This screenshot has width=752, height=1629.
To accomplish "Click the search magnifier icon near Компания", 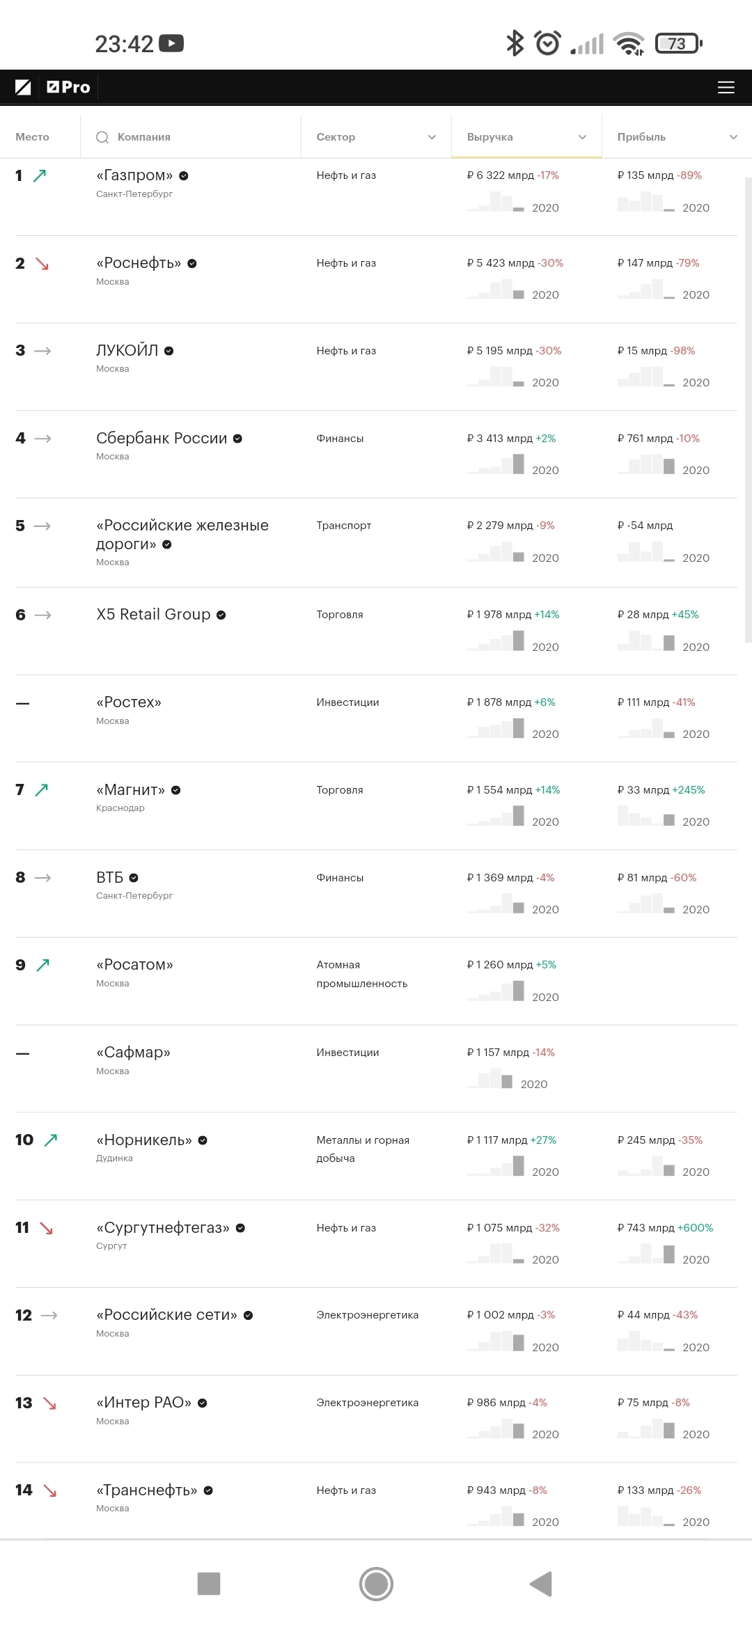I will [102, 137].
